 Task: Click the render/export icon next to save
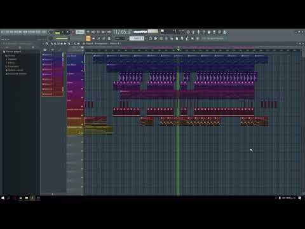click(x=214, y=32)
